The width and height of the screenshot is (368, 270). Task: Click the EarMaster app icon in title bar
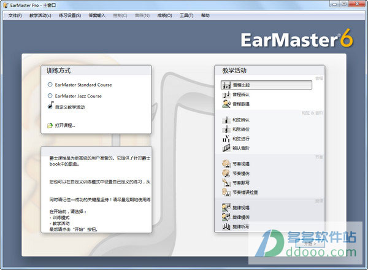pos(6,5)
